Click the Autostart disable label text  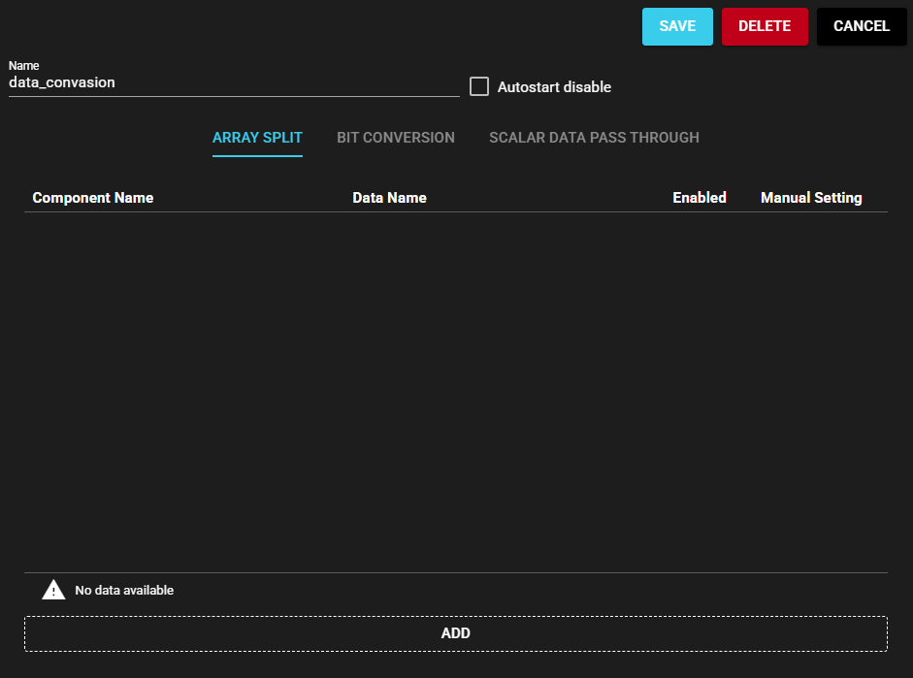point(554,87)
